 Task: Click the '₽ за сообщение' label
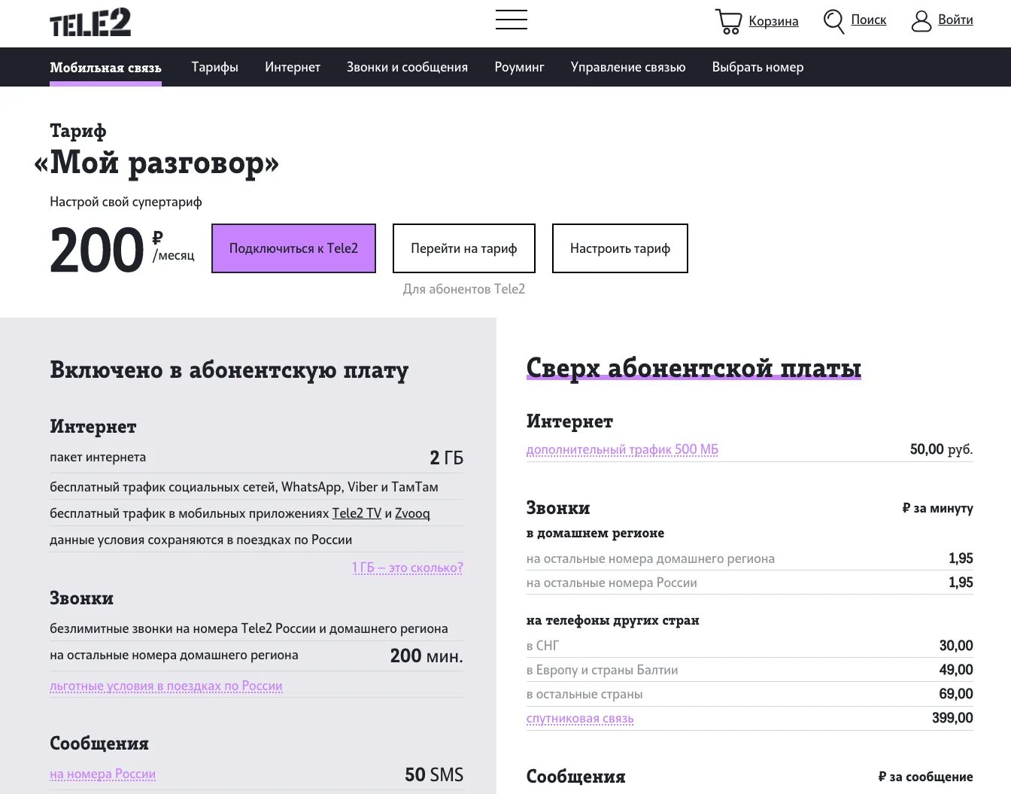click(x=925, y=776)
